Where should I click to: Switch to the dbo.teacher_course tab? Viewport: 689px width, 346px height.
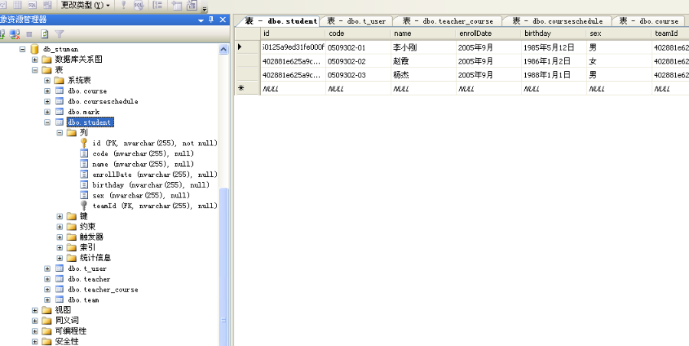pyautogui.click(x=447, y=21)
